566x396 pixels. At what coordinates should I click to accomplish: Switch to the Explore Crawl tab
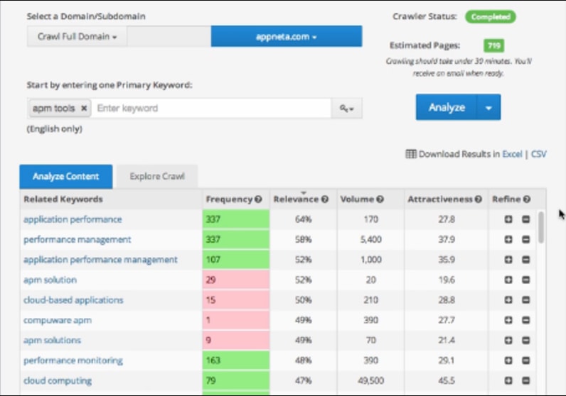point(156,177)
